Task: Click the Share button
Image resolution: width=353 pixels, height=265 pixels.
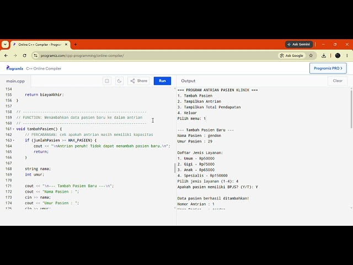Action: 138,81
